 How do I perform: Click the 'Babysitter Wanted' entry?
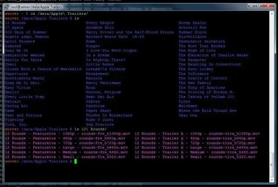coord(25,55)
